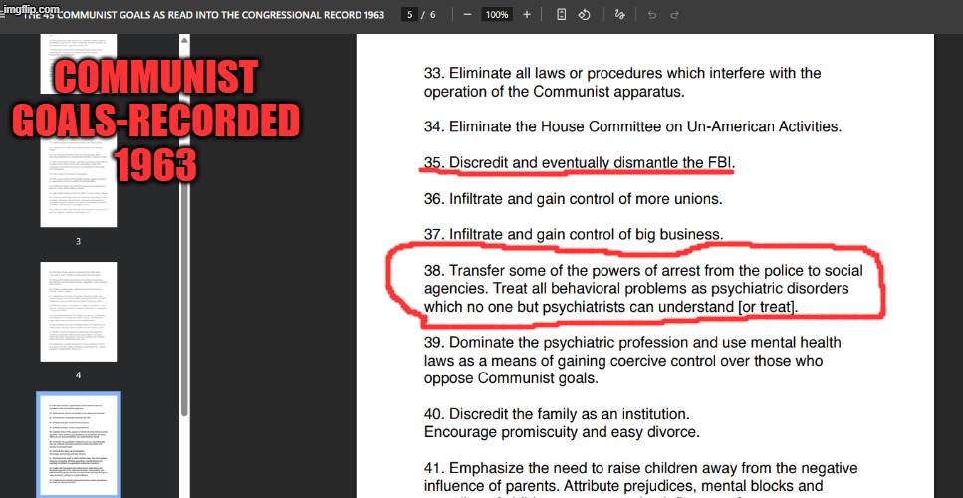Click the 100% zoom level field
The image size is (963, 498).
[496, 15]
